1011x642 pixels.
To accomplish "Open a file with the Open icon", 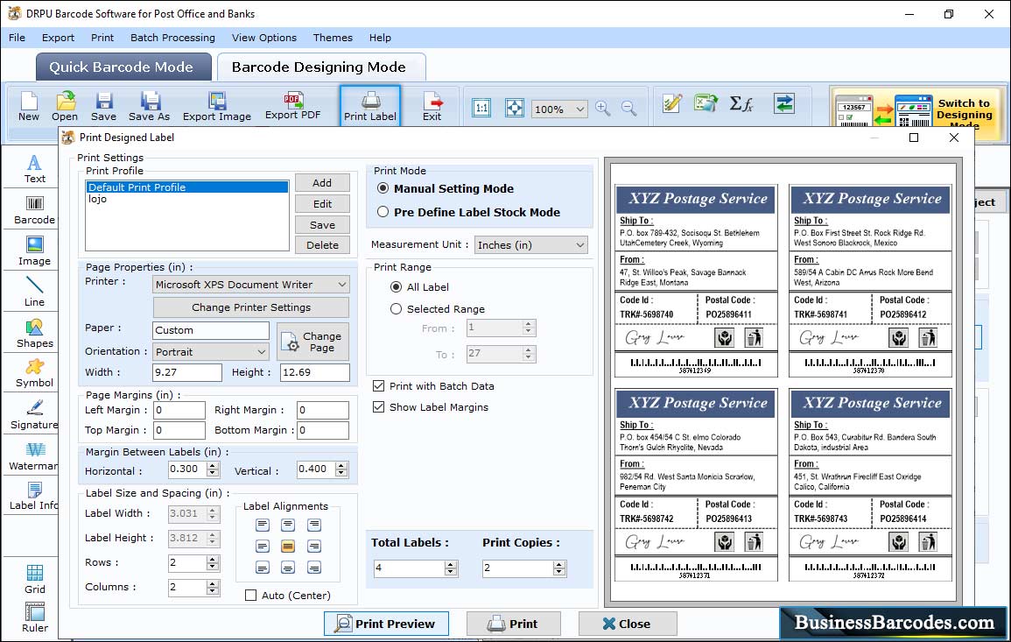I will pyautogui.click(x=65, y=107).
